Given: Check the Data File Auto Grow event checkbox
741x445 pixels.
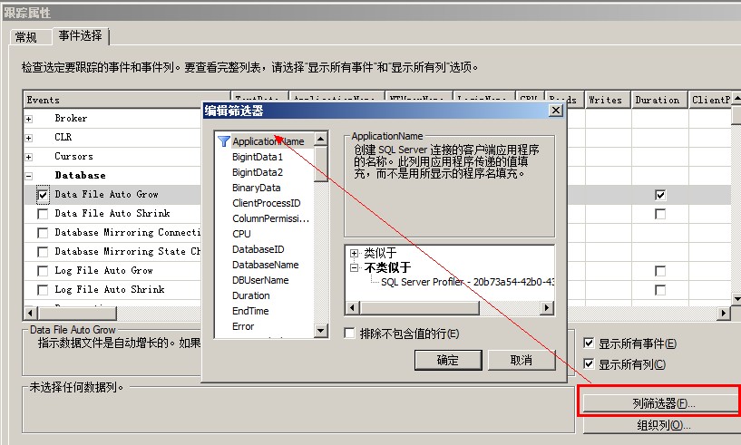Looking at the screenshot, I should (43, 195).
